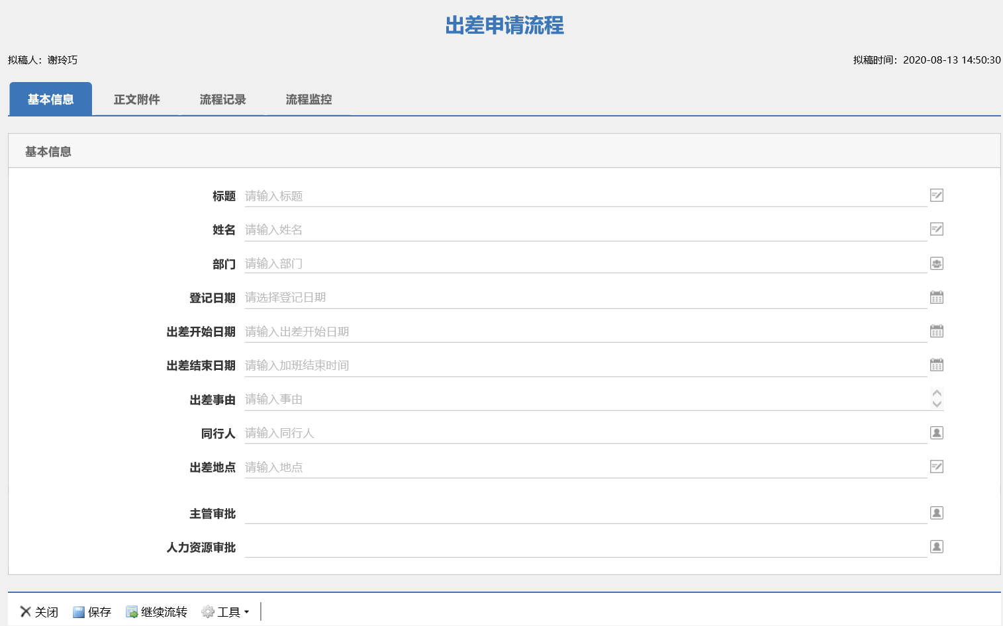Click the edit icon beside 姓名 field
The width and height of the screenshot is (1003, 626).
(936, 229)
